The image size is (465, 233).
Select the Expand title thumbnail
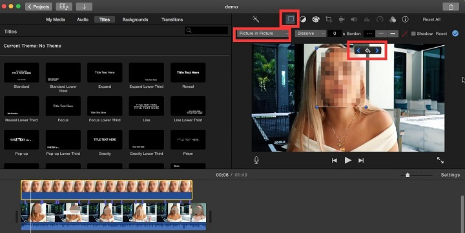click(105, 72)
